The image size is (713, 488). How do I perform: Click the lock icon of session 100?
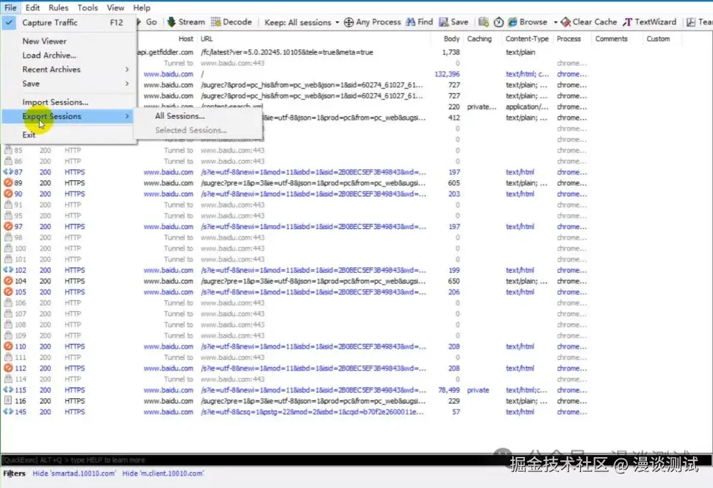pos(8,248)
